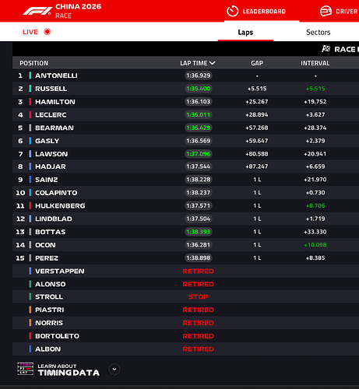Open the Driver helmet icon
359x389 pixels.
pos(326,11)
